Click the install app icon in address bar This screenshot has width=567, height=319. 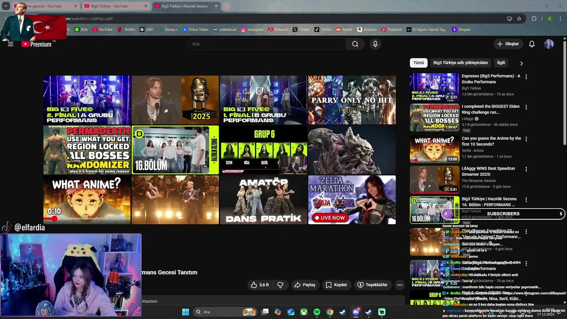pyautogui.click(x=509, y=19)
